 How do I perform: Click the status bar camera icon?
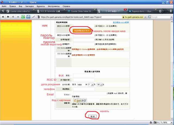(x=155, y=122)
